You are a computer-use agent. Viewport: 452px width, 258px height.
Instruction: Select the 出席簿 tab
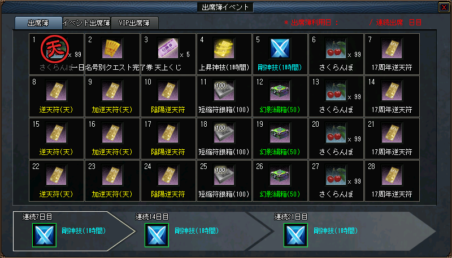pyautogui.click(x=38, y=23)
